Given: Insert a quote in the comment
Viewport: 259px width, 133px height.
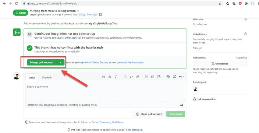Looking at the screenshot, I should tap(125, 77).
